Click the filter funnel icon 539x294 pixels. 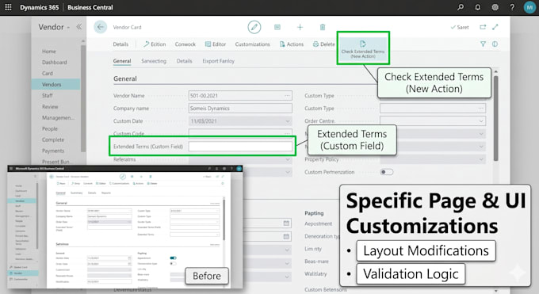[483, 44]
